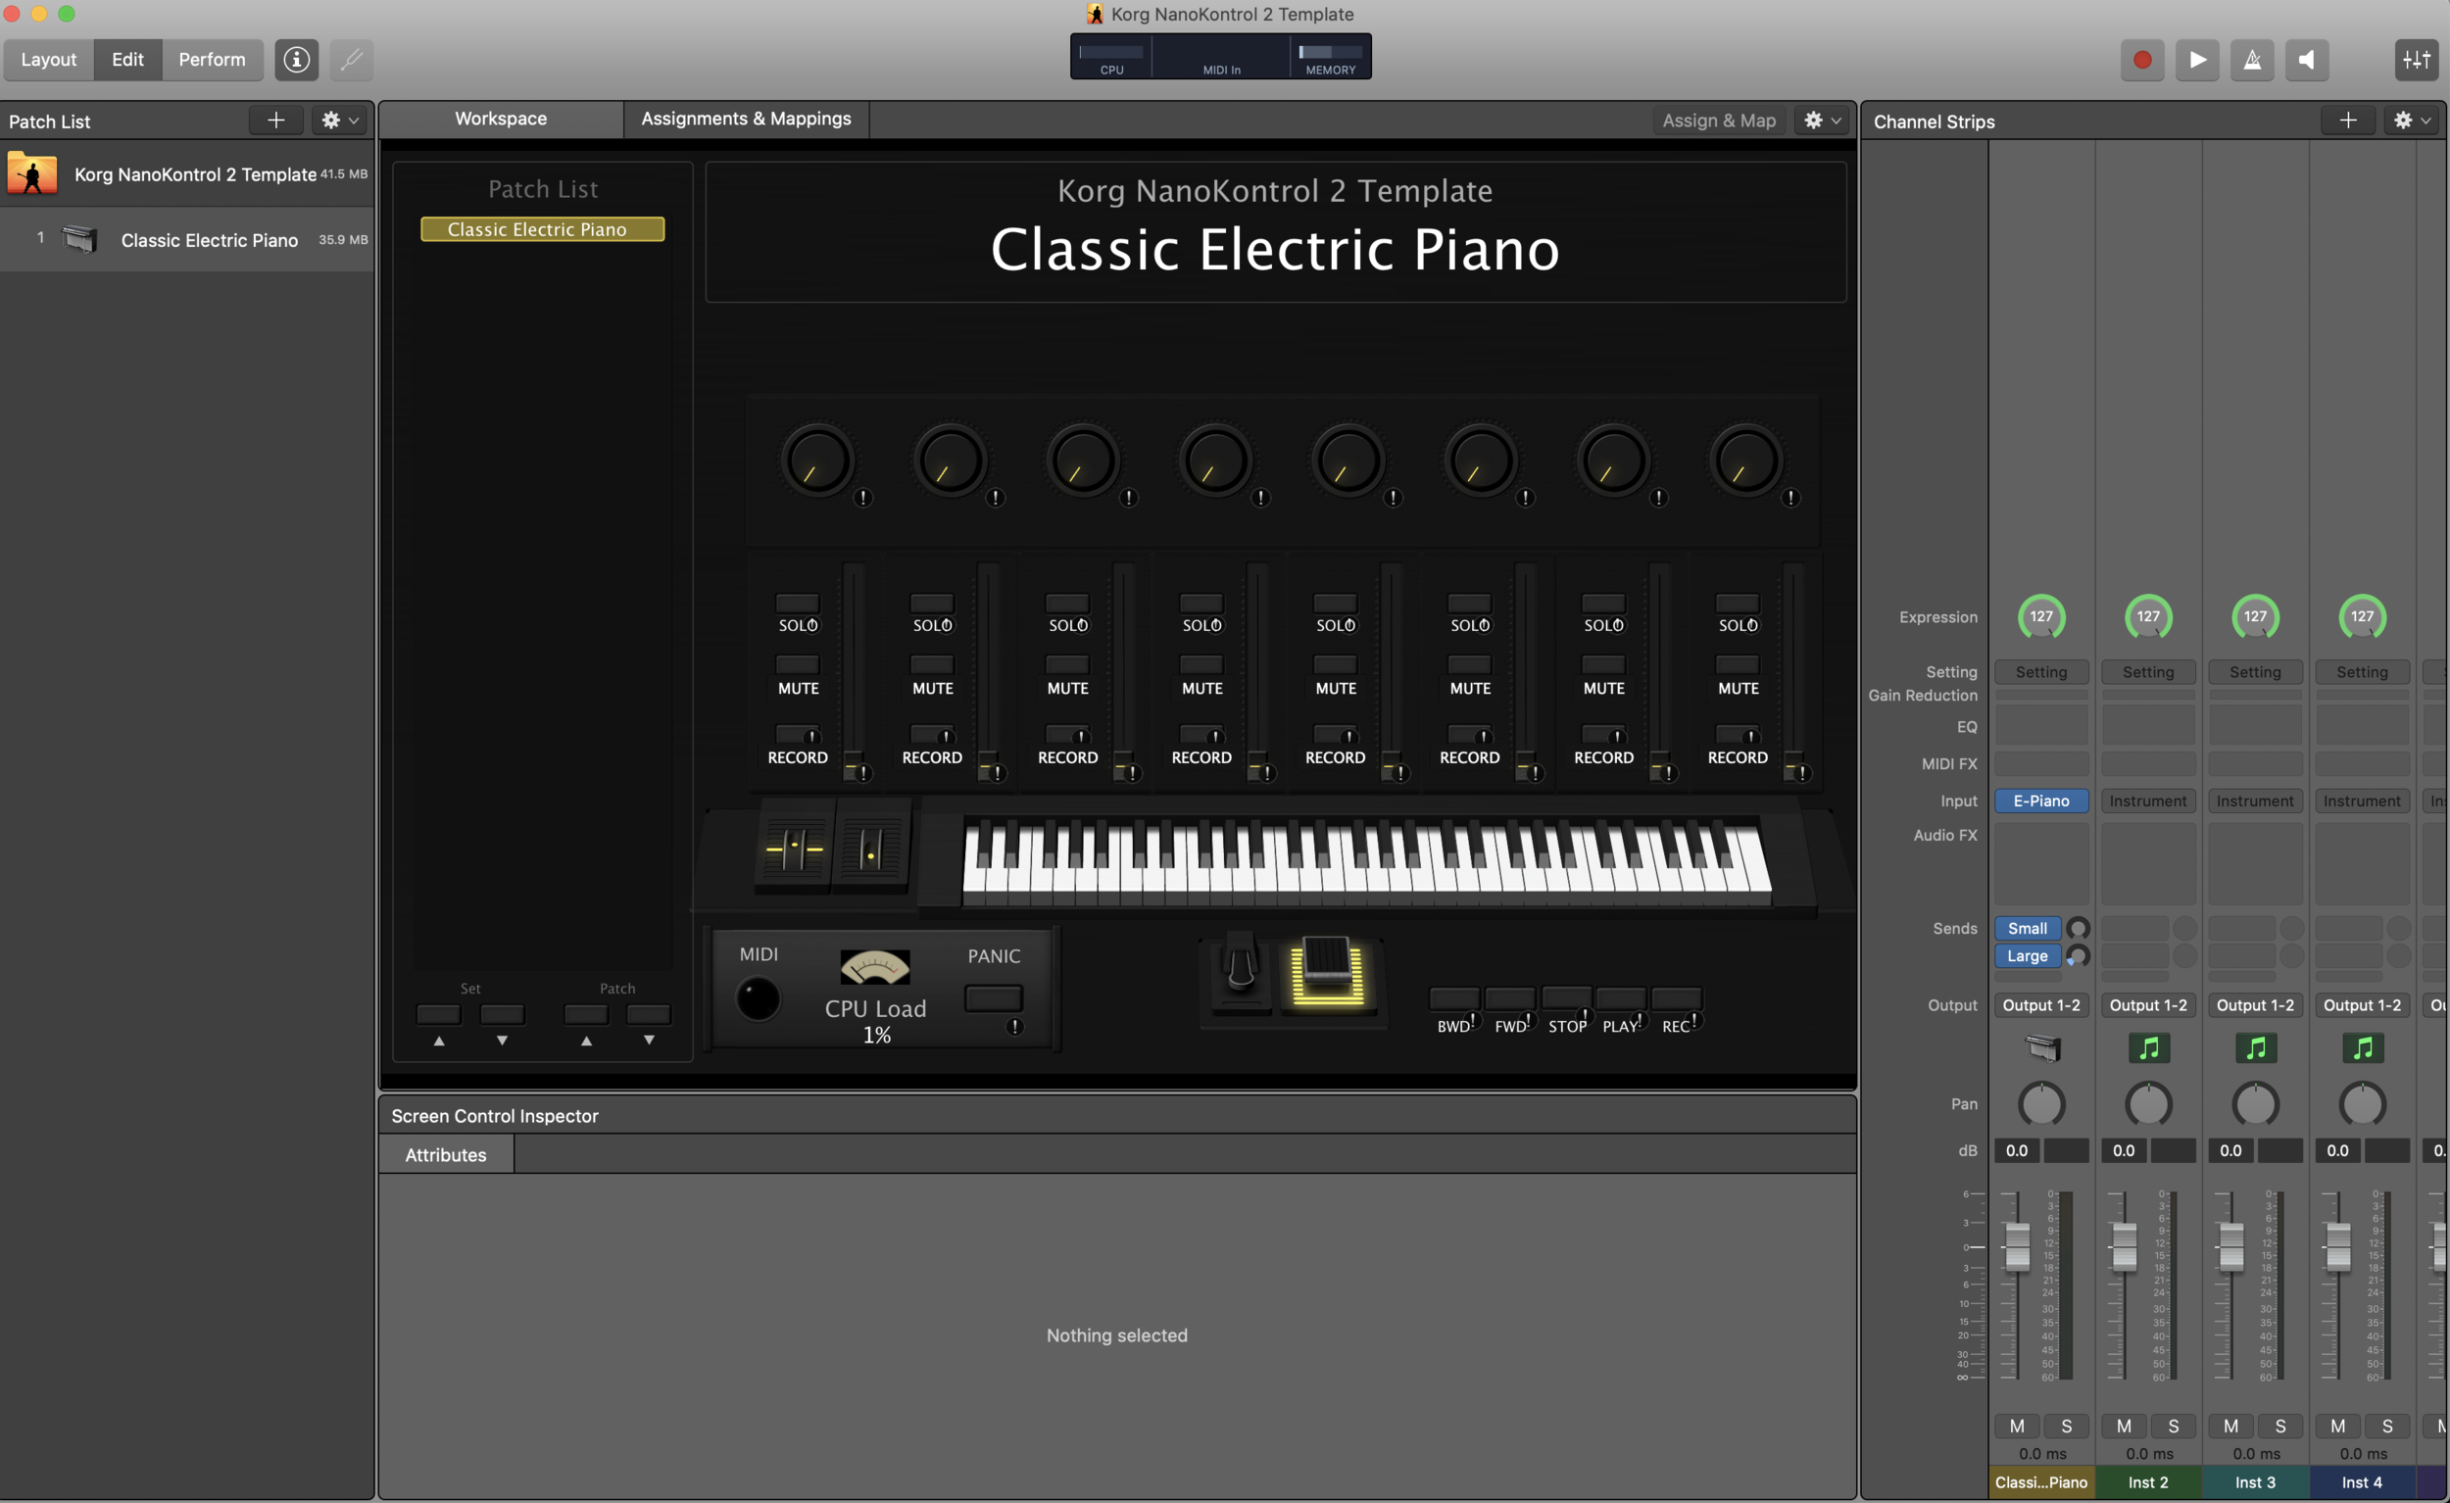Click the Inst 2 green music note icon
Screen dimensions: 2450x1503
tap(2149, 1047)
